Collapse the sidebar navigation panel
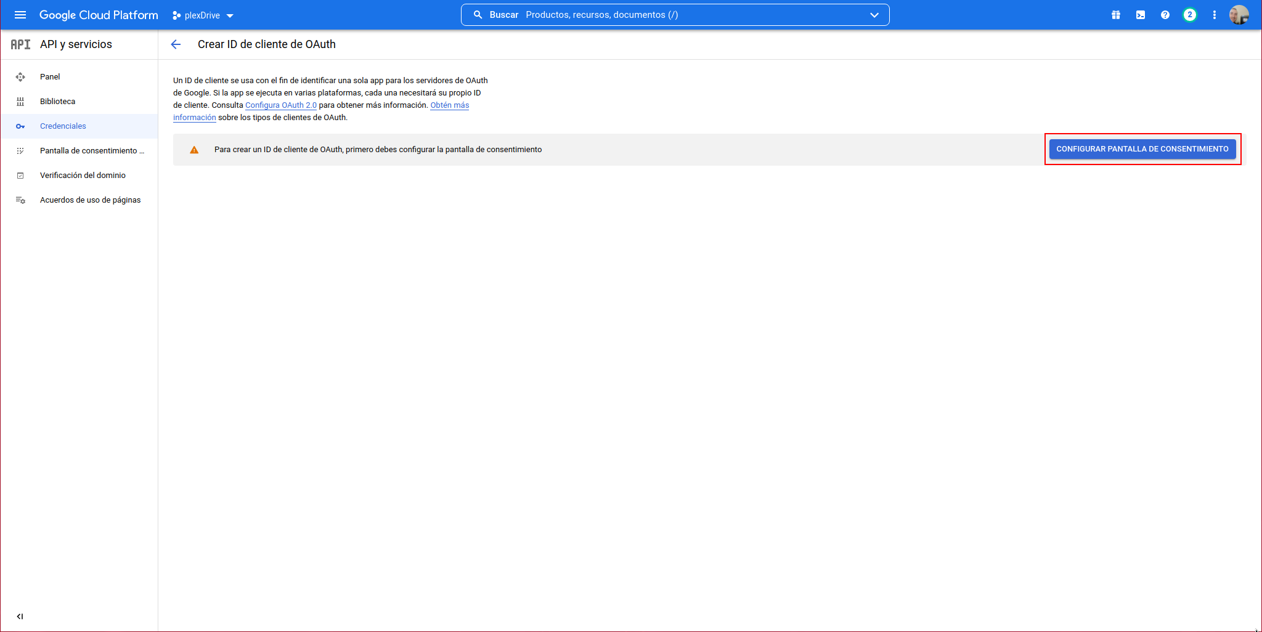The height and width of the screenshot is (632, 1262). click(20, 616)
